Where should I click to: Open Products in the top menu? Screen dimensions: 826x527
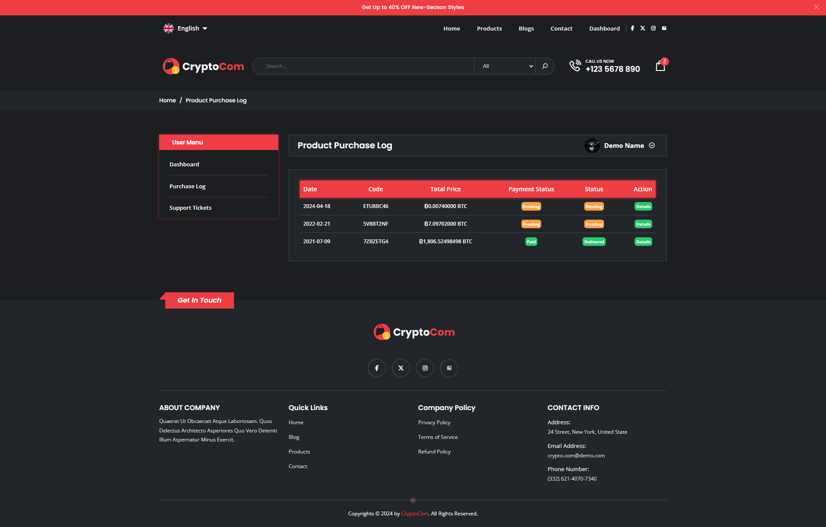click(x=489, y=28)
